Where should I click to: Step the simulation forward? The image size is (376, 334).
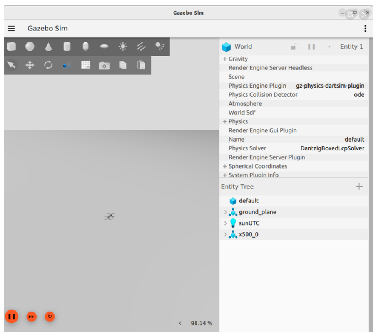pos(32,317)
